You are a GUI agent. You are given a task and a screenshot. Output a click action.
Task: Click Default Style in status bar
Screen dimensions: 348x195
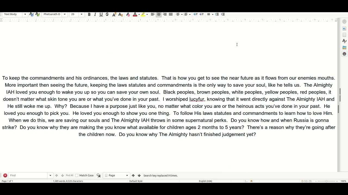click(136, 181)
